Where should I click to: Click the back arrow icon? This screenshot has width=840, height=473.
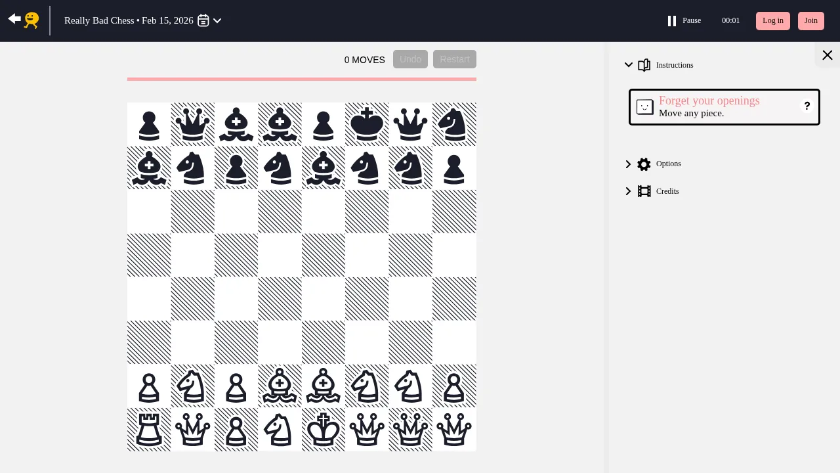(14, 19)
